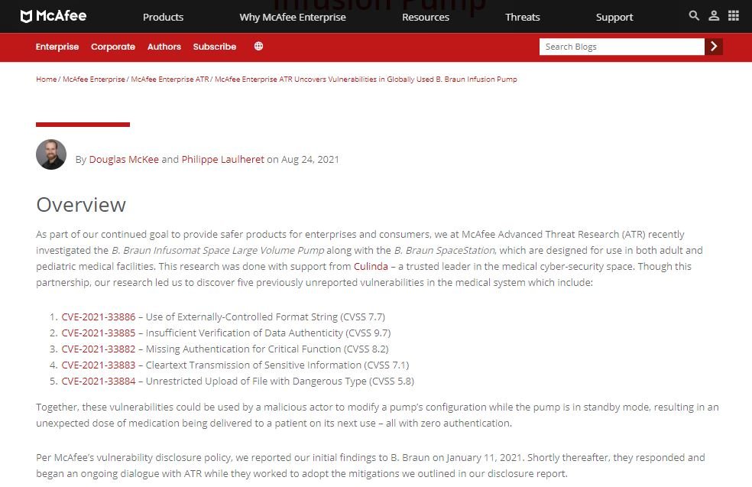
Task: Open the Culinda link
Action: pyautogui.click(x=371, y=266)
